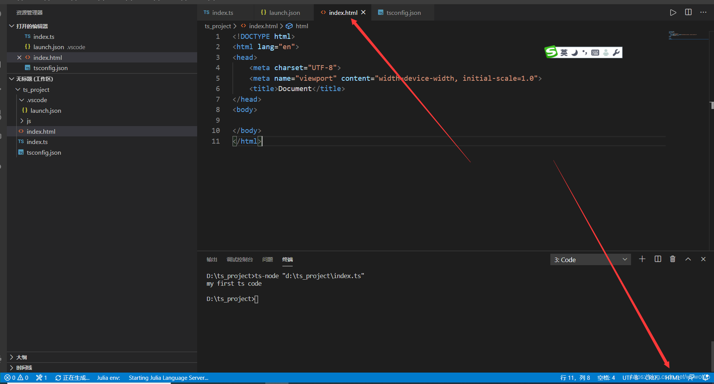Maximize the terminal panel with up chevron
Viewport: 714px width, 384px height.
coord(688,259)
